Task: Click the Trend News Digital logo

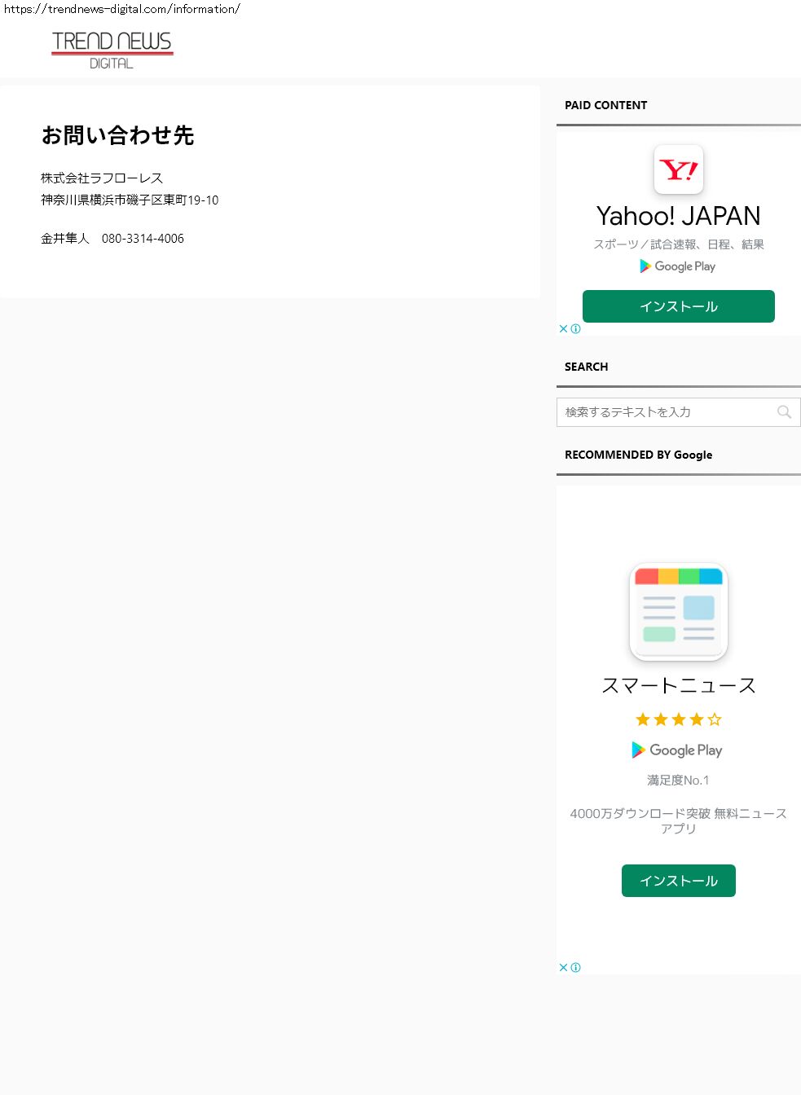Action: point(112,51)
